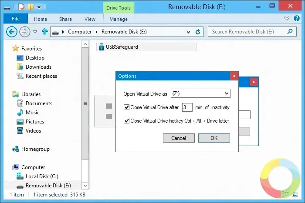The image size is (305, 203).
Task: Click the drive icon in title bar
Action: pyautogui.click(x=7, y=7)
